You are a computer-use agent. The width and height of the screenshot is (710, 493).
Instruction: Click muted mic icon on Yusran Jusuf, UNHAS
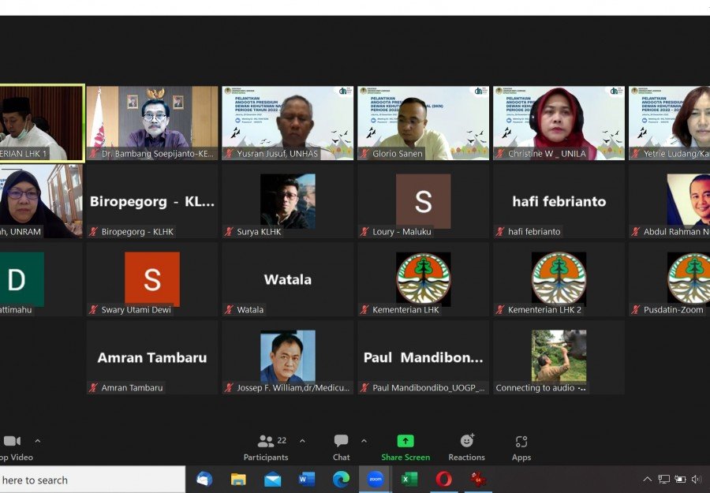(229, 154)
